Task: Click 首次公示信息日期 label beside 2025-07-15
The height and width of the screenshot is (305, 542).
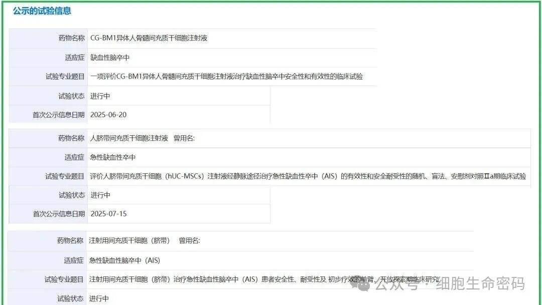Action: coord(59,214)
